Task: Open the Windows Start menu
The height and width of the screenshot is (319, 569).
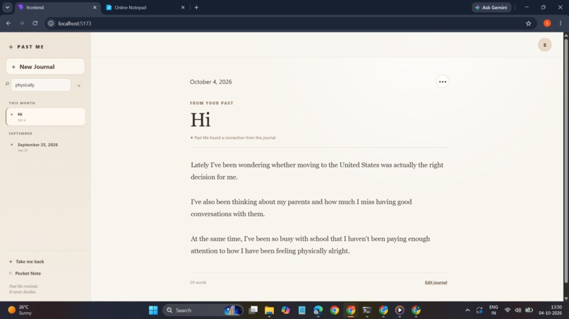Action: [153, 311]
